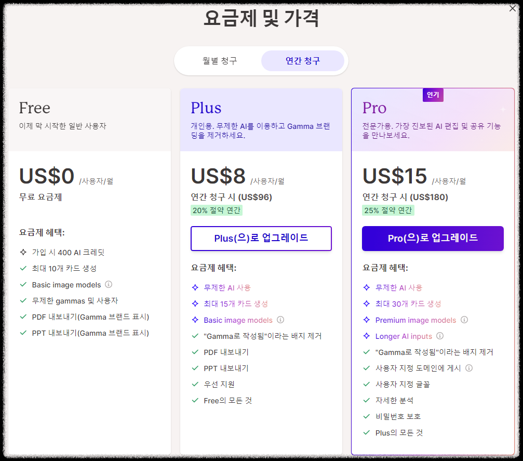This screenshot has width=523, height=461.
Task: Close the 요금제 및 가격 dialog
Action: tap(512, 8)
